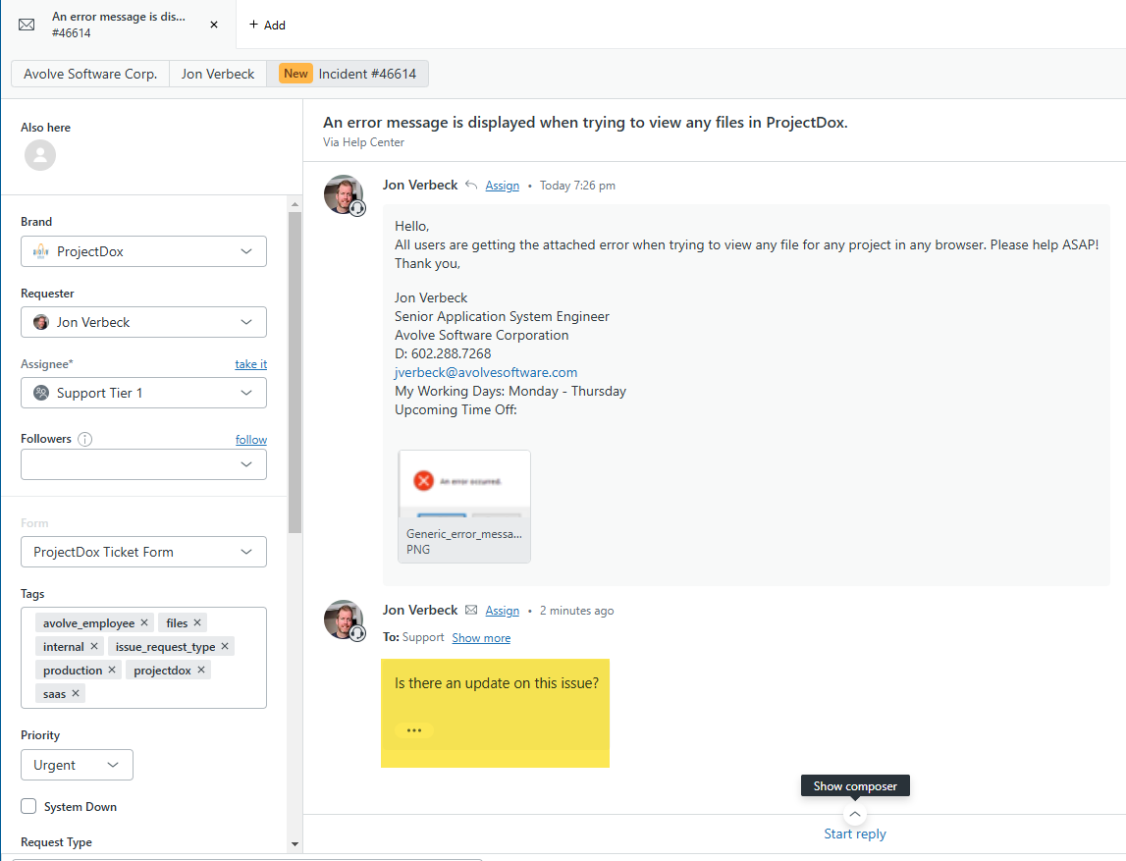Close the ticket #46614 tab
The image size is (1126, 861).
[214, 25]
